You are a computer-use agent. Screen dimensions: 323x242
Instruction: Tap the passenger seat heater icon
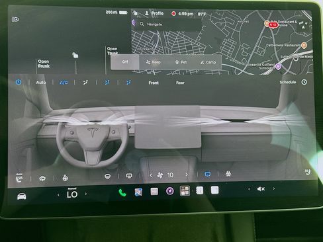307,172
